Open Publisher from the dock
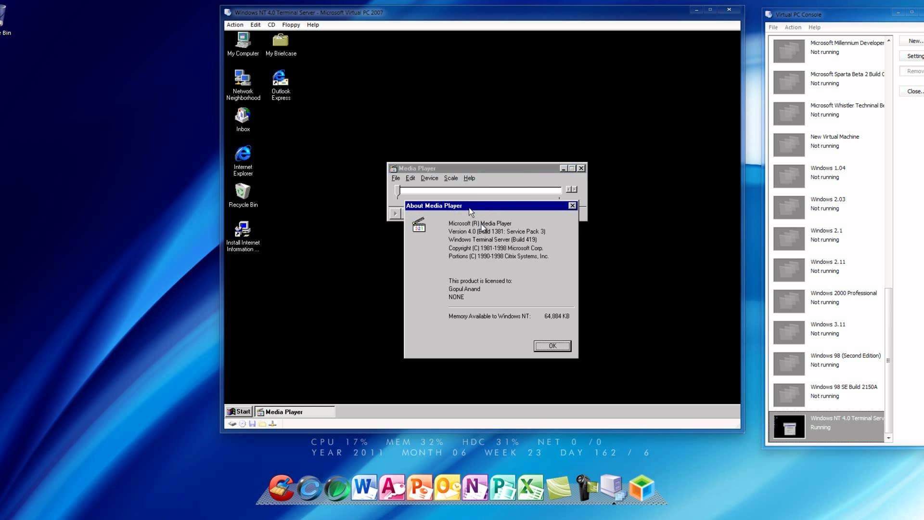The image size is (924, 520). (x=503, y=488)
